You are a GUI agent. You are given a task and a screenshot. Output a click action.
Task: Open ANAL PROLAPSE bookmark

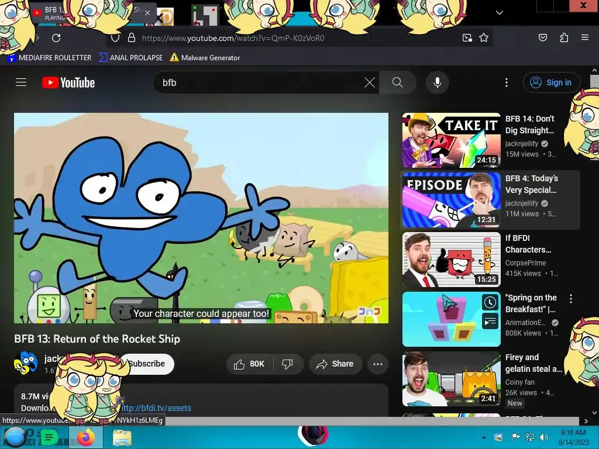click(x=130, y=58)
